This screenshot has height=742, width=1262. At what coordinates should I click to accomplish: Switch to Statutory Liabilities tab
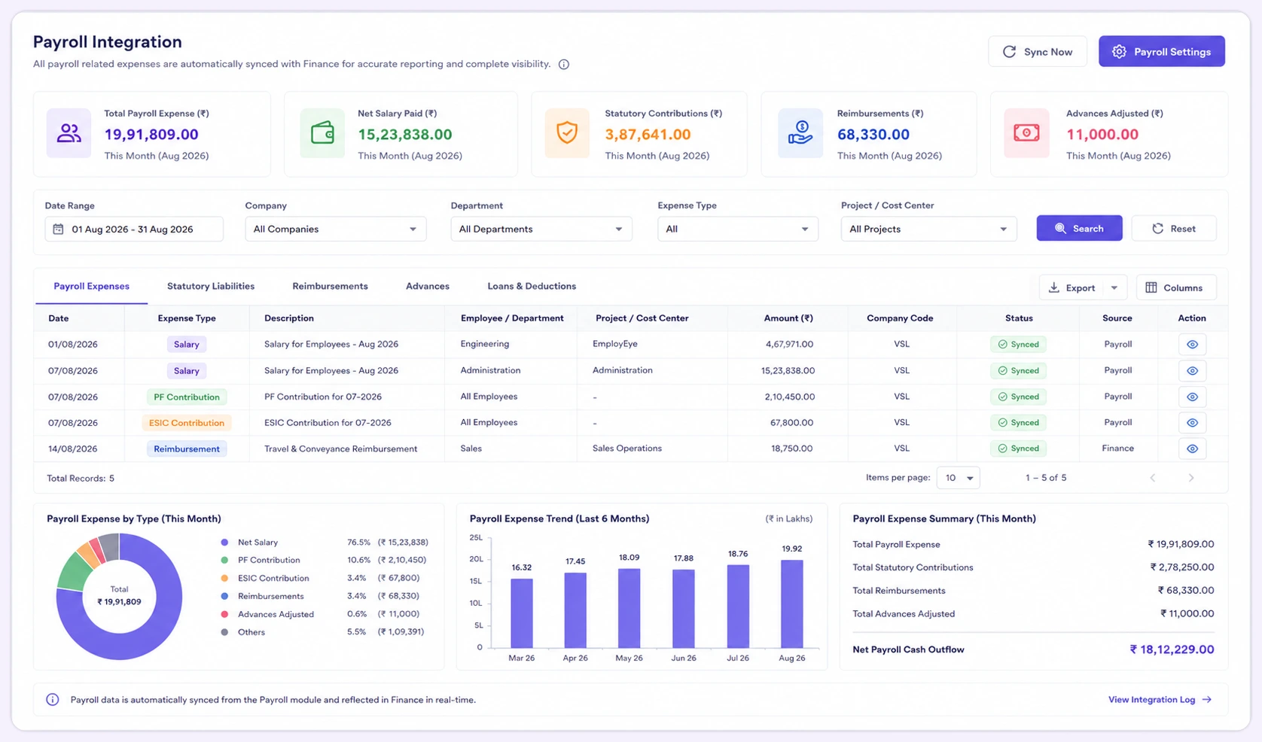click(x=211, y=287)
